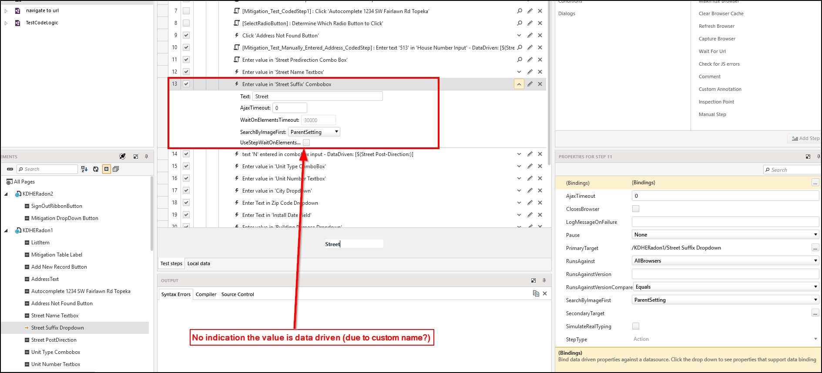822x373 pixels.
Task: Enable the SimulateRealTyping checkbox
Action: [x=636, y=326]
